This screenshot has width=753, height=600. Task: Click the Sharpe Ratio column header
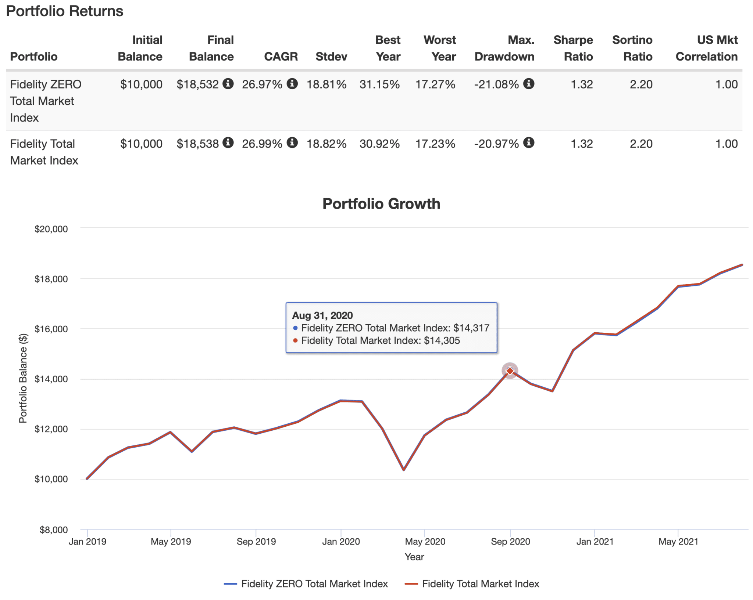coord(573,48)
